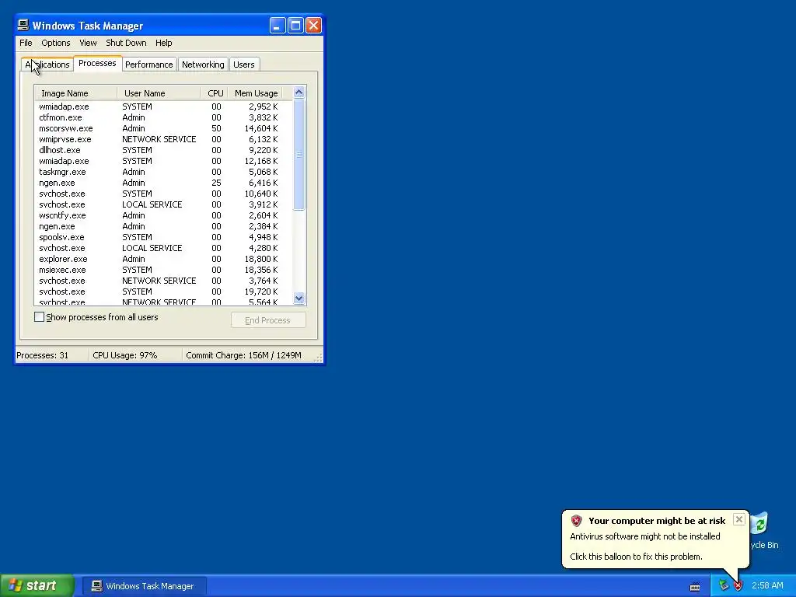Click the End Process button
Screen dimensions: 796x597
268,320
